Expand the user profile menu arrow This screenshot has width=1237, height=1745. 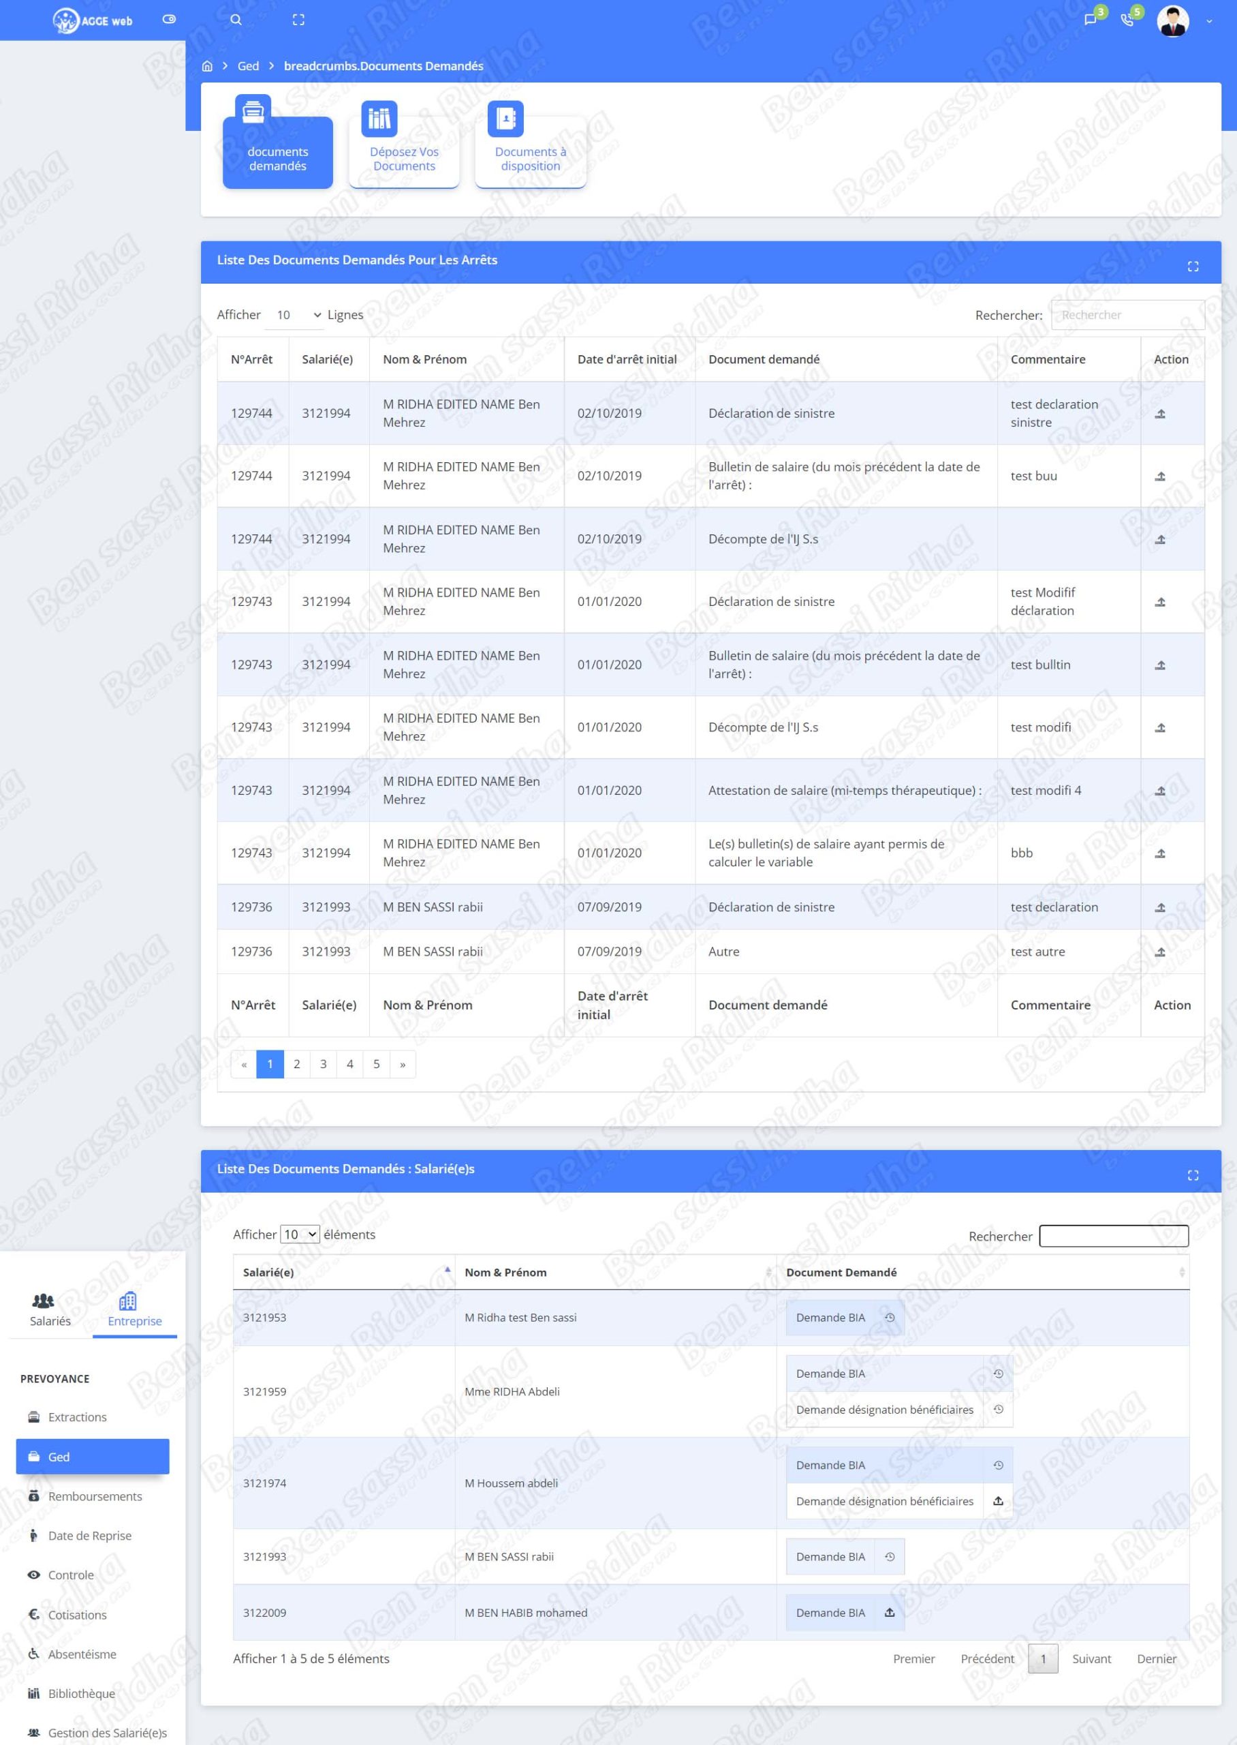pyautogui.click(x=1209, y=21)
